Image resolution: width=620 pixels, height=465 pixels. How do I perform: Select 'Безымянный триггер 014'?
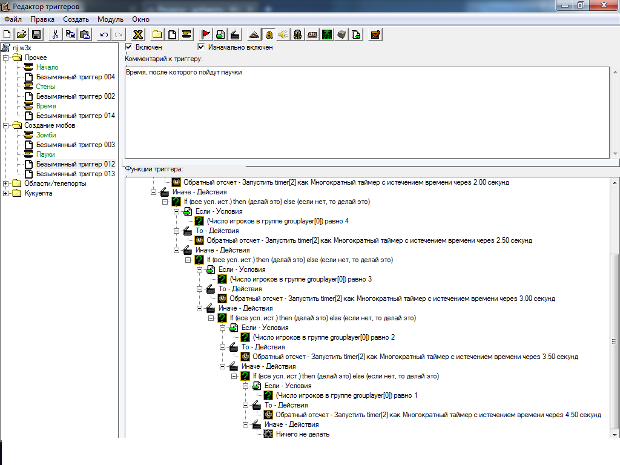[76, 116]
